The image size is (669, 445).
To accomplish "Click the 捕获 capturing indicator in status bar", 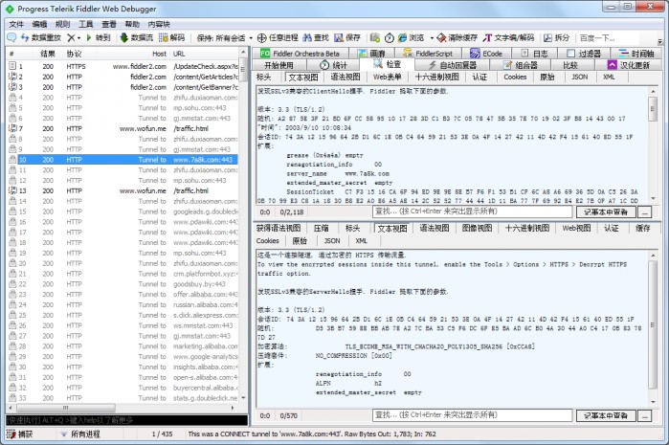I will [x=20, y=434].
